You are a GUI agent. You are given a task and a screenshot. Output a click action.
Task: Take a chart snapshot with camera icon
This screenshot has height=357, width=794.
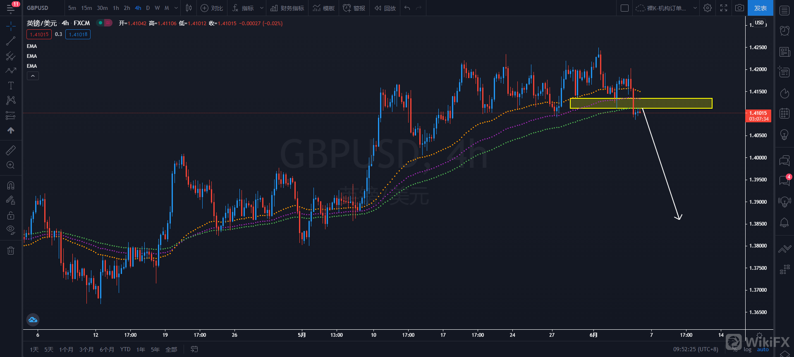pos(739,8)
